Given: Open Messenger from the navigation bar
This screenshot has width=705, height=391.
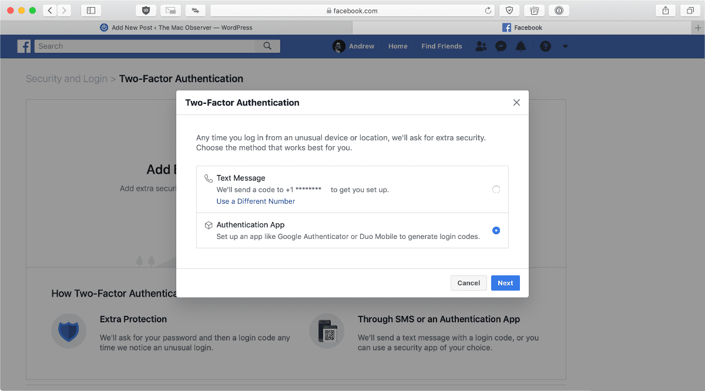Looking at the screenshot, I should point(501,46).
